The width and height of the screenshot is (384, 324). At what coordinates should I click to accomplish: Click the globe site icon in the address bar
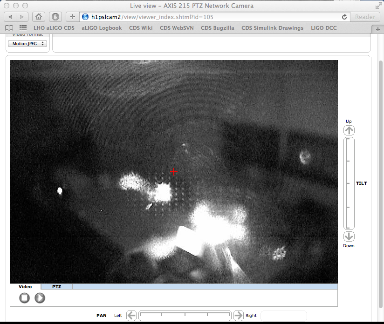pos(85,17)
